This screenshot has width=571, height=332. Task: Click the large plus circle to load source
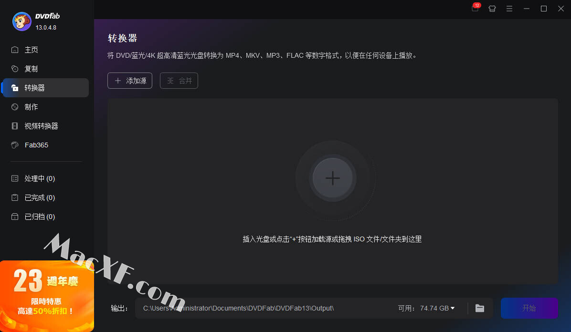(x=332, y=178)
